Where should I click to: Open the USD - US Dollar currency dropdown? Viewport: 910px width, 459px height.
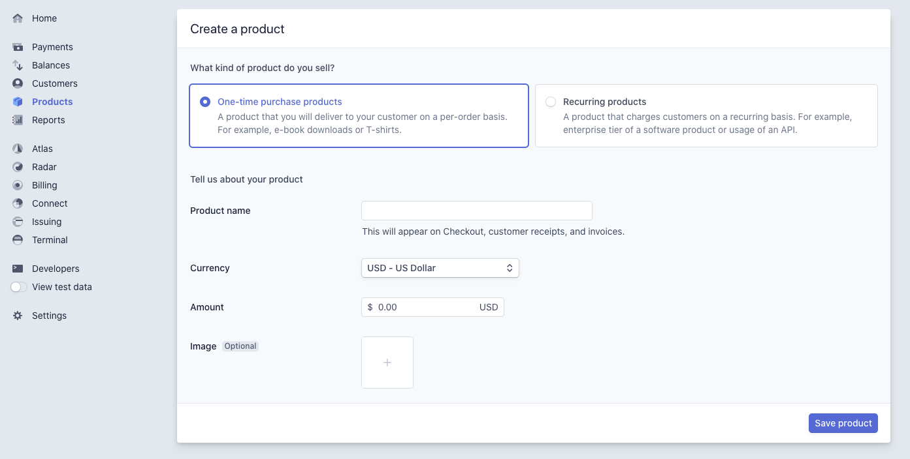point(440,268)
